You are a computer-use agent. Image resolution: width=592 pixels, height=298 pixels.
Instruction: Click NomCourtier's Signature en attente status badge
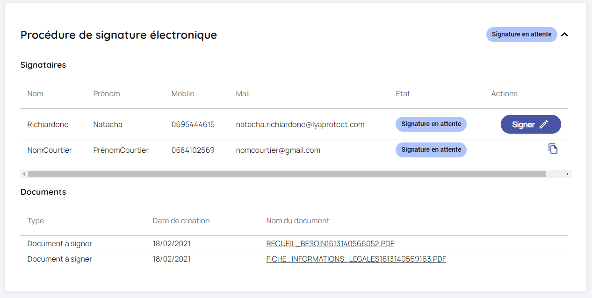(431, 150)
